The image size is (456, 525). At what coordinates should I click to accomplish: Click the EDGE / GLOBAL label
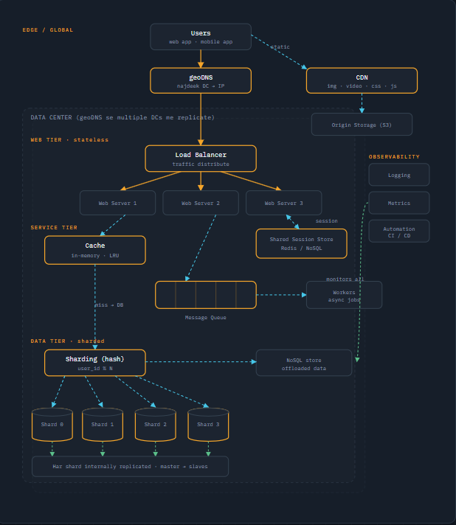[x=47, y=29]
